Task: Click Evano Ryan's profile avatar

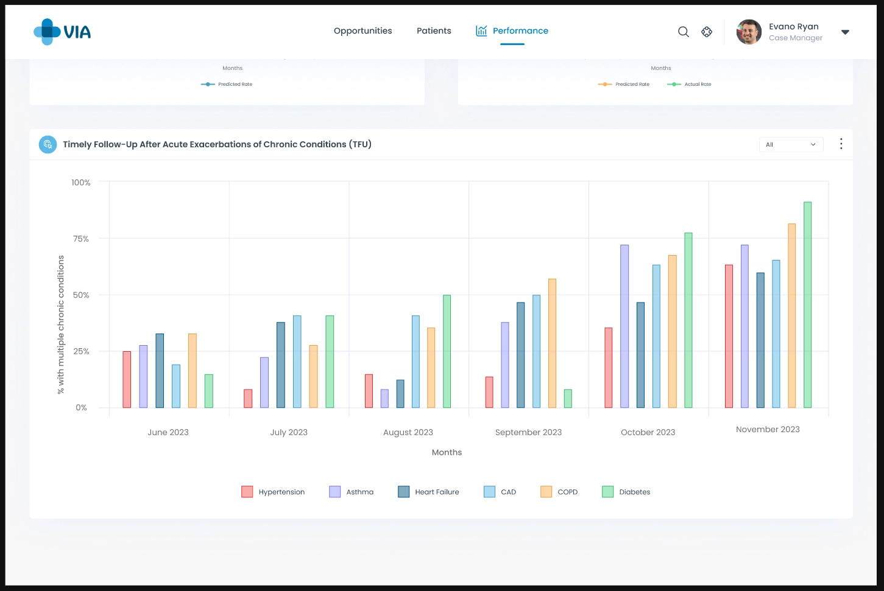Action: click(749, 32)
